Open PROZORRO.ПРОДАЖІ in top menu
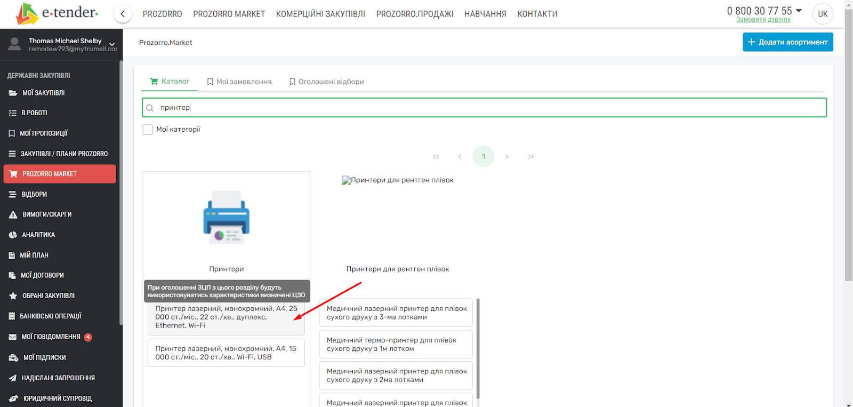 (x=415, y=14)
